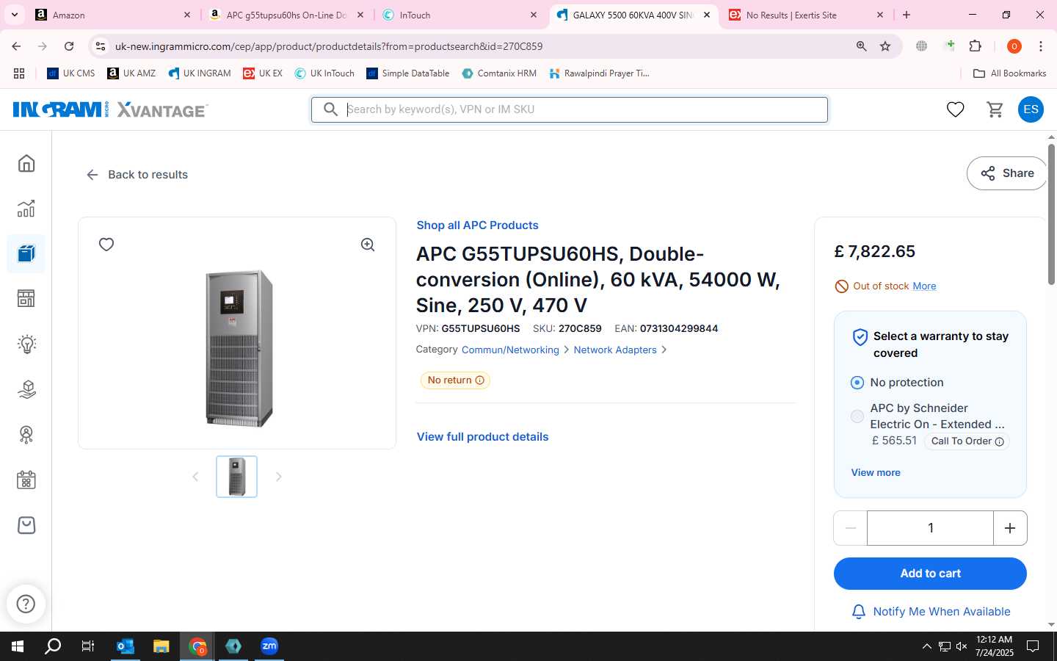Open the store building sidebar icon

26,299
